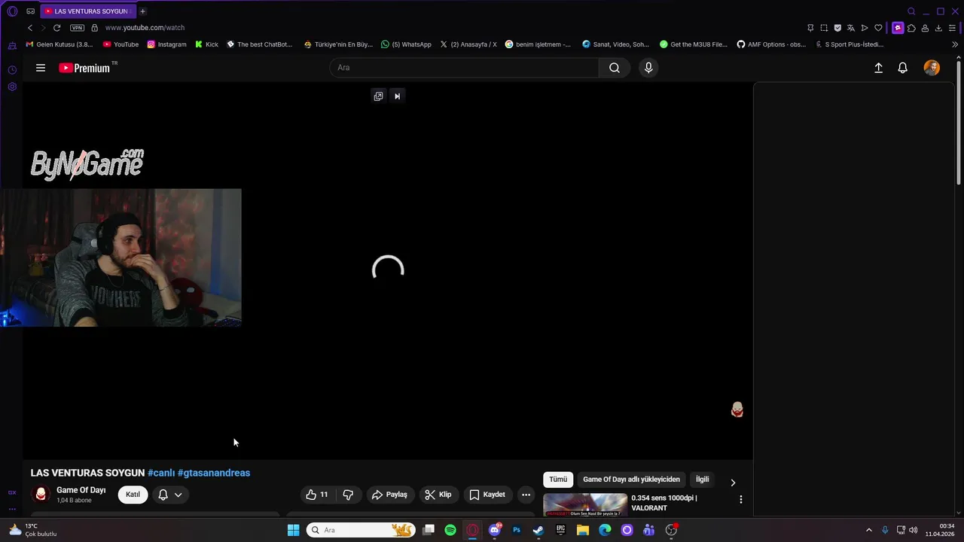Open a new browser tab
This screenshot has height=542, width=964.
click(x=143, y=11)
